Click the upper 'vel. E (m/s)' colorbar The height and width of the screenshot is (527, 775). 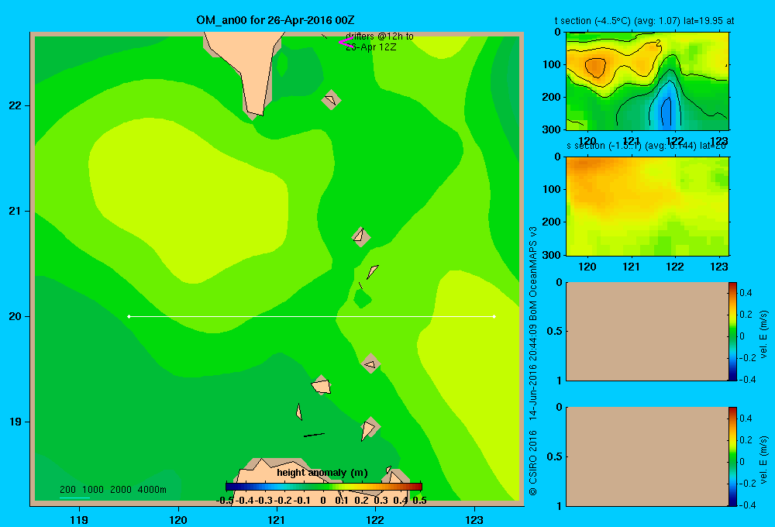732,332
